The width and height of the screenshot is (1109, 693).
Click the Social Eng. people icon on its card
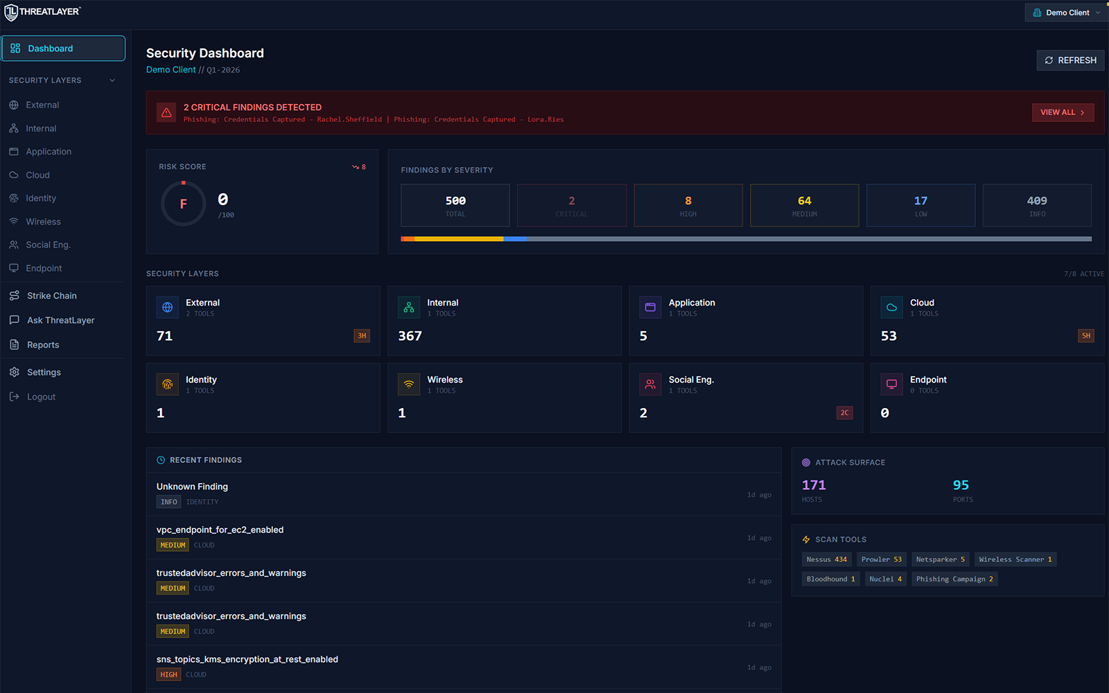650,384
